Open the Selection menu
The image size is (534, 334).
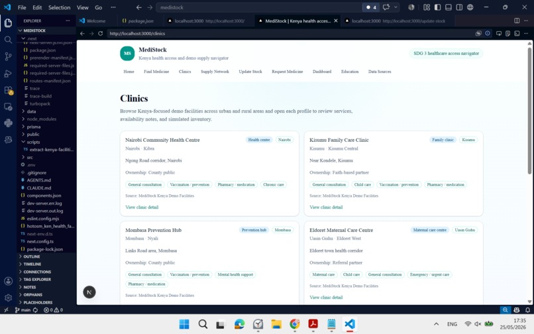[59, 7]
